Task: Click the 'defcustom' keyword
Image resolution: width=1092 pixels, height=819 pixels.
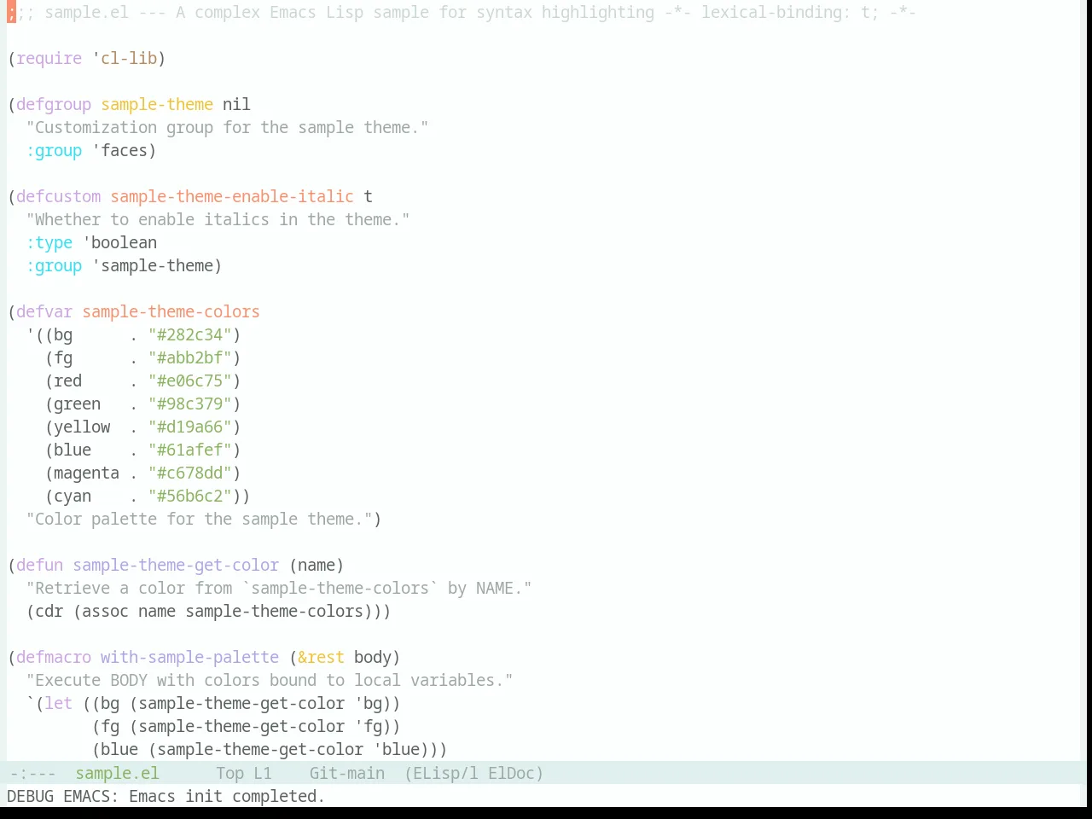Action: [59, 196]
